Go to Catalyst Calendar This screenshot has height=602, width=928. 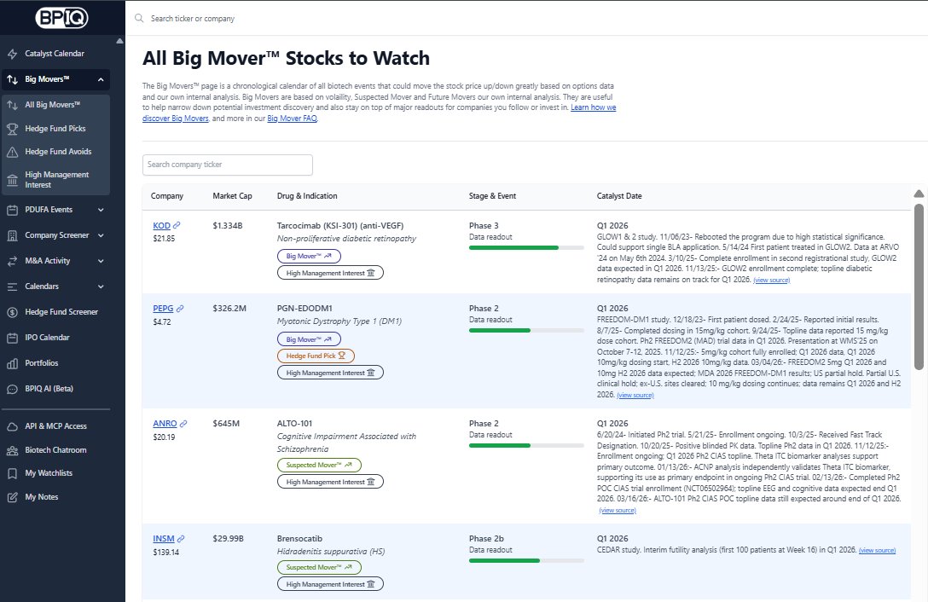55,53
